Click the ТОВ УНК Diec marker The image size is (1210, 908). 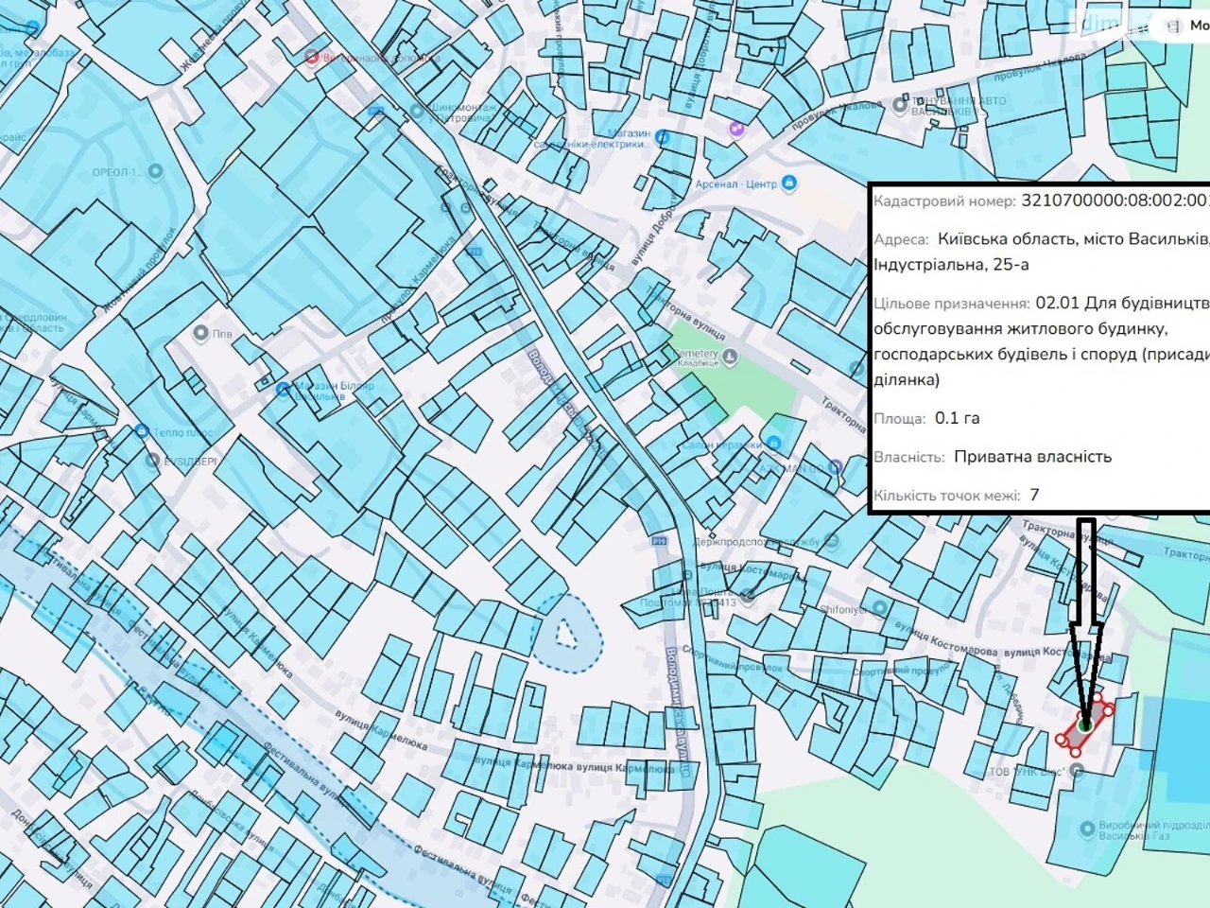(1076, 770)
